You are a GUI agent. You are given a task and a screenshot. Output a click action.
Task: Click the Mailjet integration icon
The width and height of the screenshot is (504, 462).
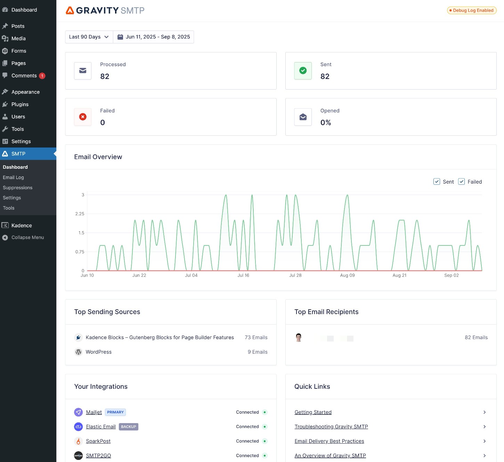[x=79, y=412]
